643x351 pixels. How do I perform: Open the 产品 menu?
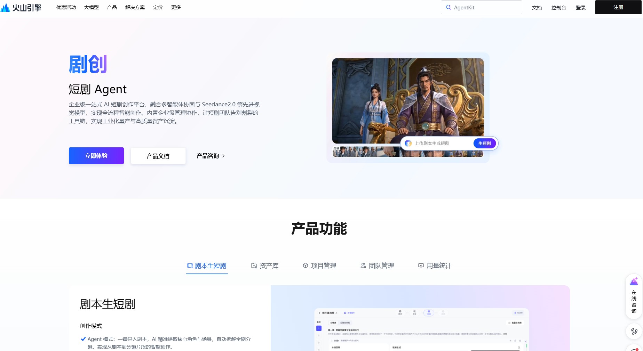point(112,7)
